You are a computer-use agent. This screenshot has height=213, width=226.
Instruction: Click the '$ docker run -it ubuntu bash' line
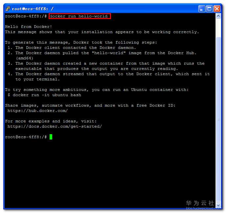[44, 95]
